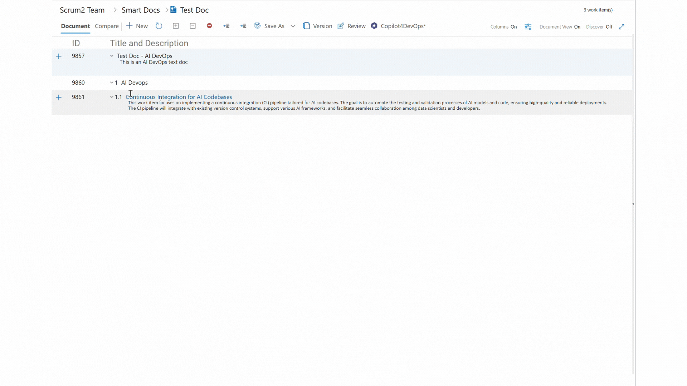The width and height of the screenshot is (687, 386).
Task: Select the AI Devops section title
Action: tap(134, 83)
